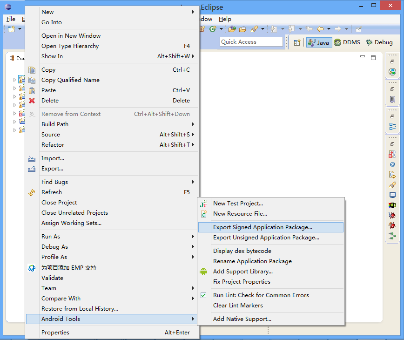
Task: Click the Quick Access search field
Action: click(251, 42)
